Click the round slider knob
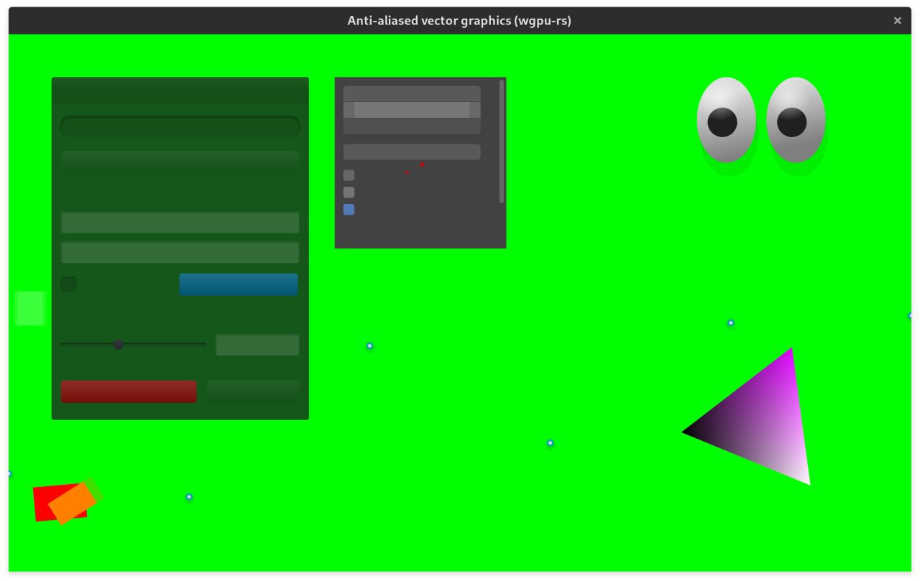The height and width of the screenshot is (581, 920). [119, 345]
